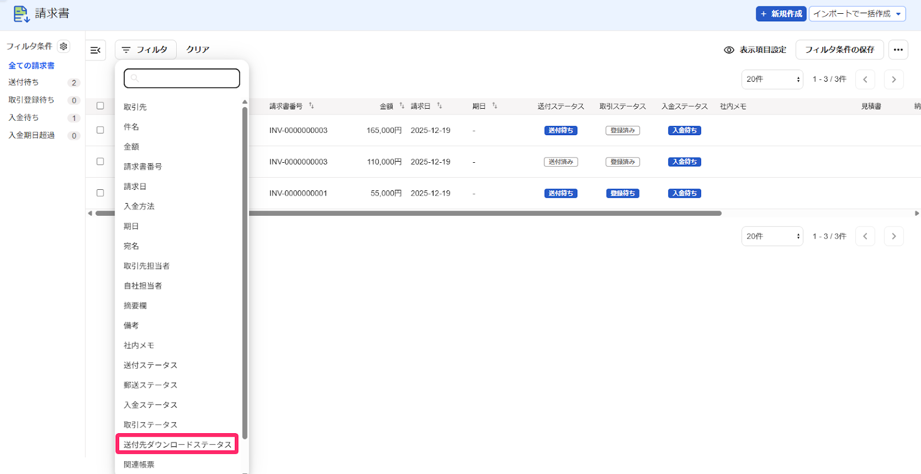Open 送付待ち filter in the sidebar

24,82
